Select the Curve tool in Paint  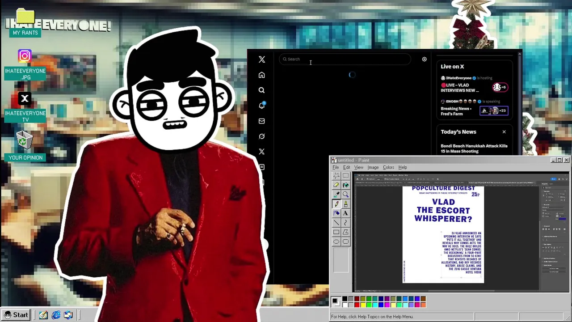[x=345, y=223]
